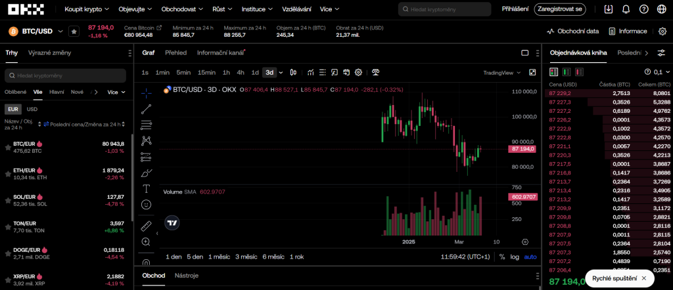Toggle auto scale on chart

tap(530, 257)
